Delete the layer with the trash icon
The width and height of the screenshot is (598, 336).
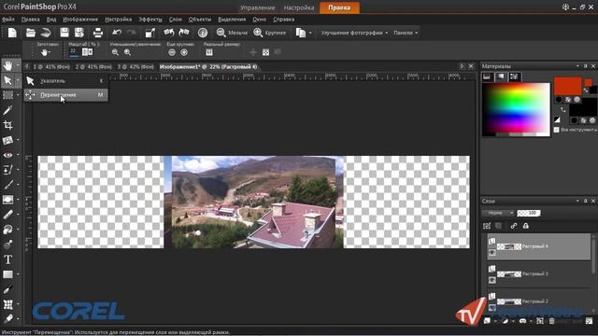pos(551,321)
